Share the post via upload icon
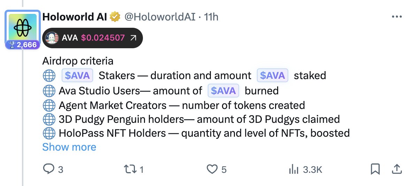412x186 pixels. click(397, 169)
